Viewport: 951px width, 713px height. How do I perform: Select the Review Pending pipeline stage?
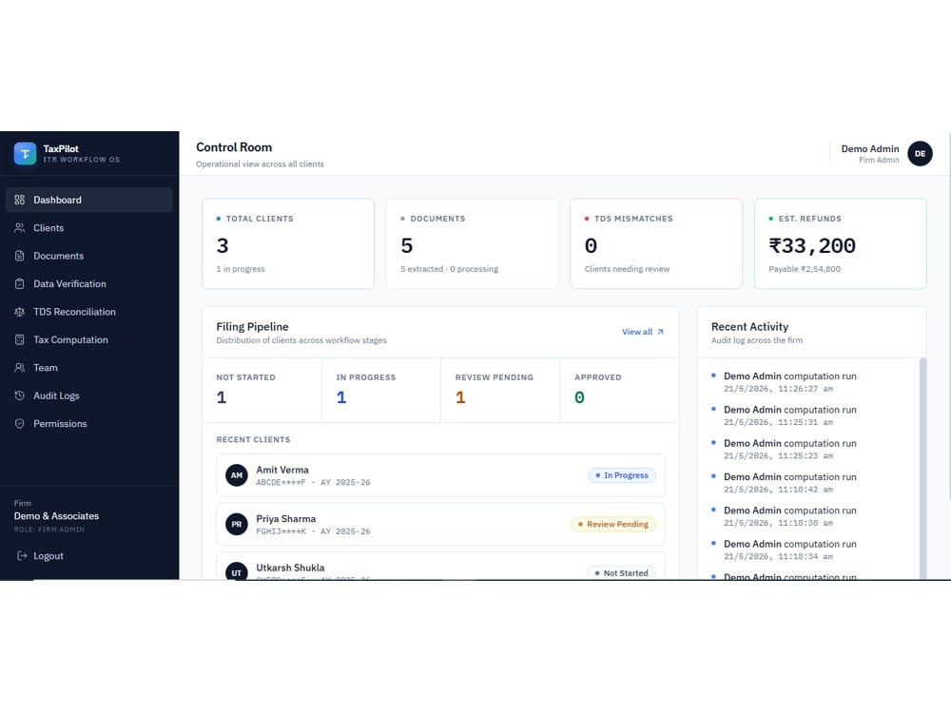pos(500,390)
